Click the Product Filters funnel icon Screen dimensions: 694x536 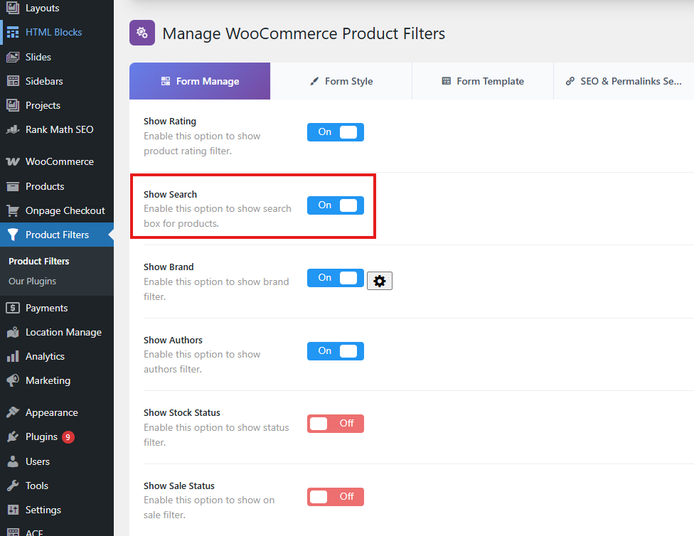[x=13, y=235]
